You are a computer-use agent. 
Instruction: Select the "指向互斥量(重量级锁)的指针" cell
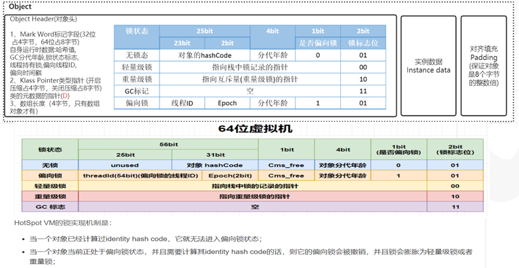[250, 79]
